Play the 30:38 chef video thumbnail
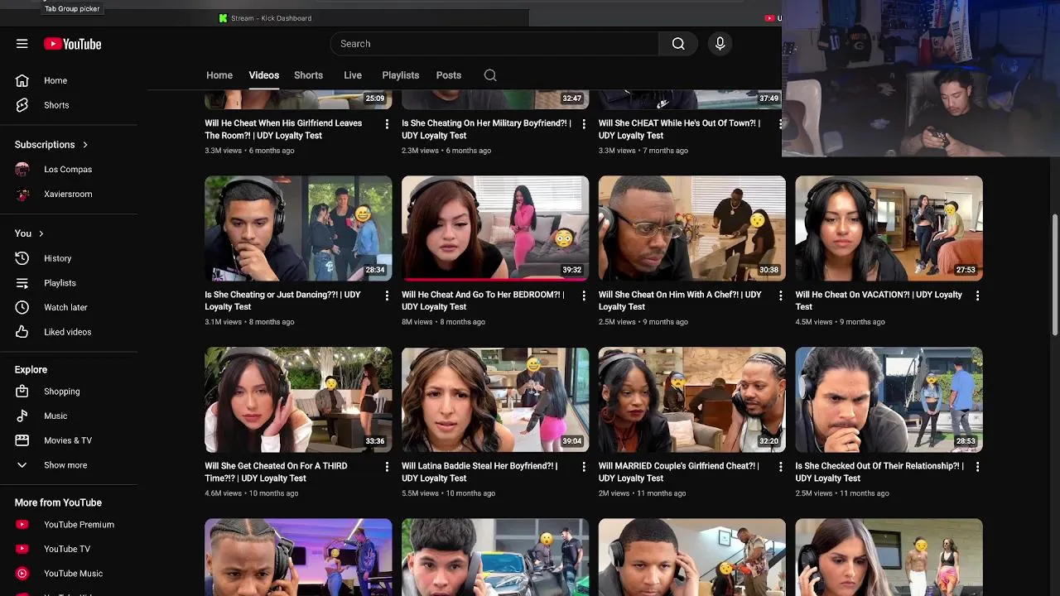 692,228
